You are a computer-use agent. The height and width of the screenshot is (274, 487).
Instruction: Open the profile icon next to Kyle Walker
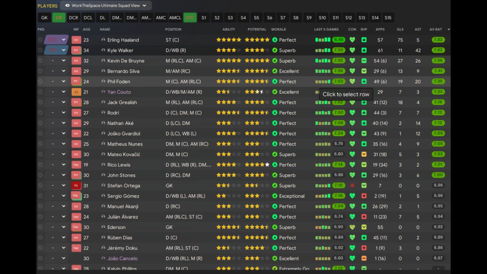[103, 50]
